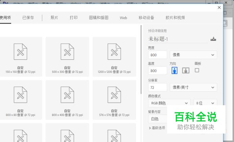Switch to the 图稿和插图 tab
This screenshot has height=142, width=234.
pyautogui.click(x=99, y=18)
